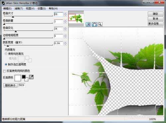Pick back color with eyedropper icon
Viewport: 166px width, 123px height.
31,77
